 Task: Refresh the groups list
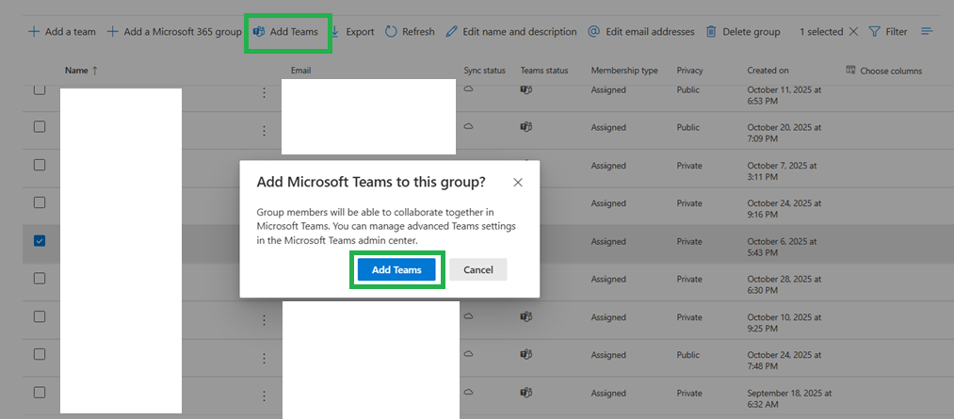[410, 32]
